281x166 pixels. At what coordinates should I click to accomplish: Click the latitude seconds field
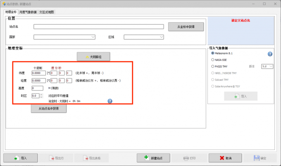pos(69,73)
